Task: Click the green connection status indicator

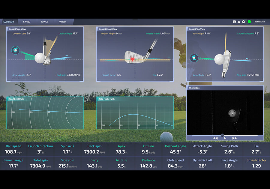Action: click(x=249, y=22)
